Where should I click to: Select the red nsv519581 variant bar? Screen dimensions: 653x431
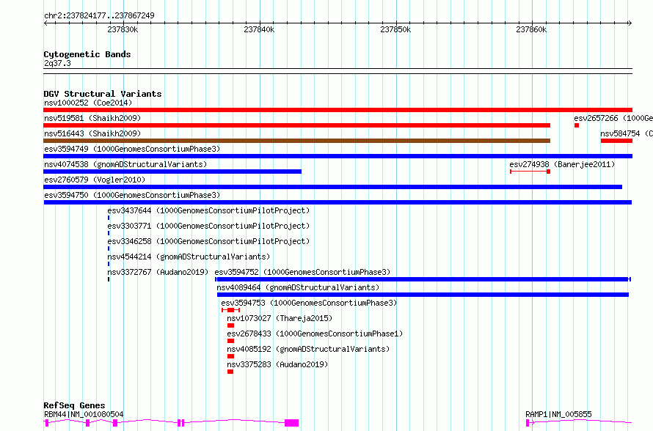[297, 125]
